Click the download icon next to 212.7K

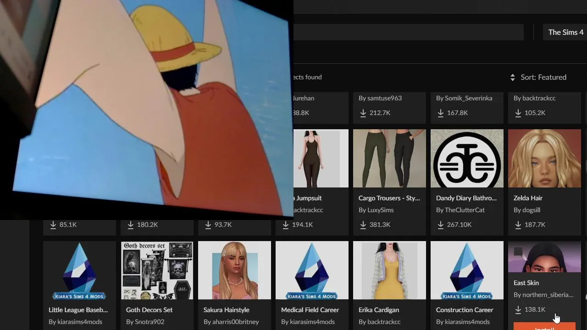[x=363, y=113]
